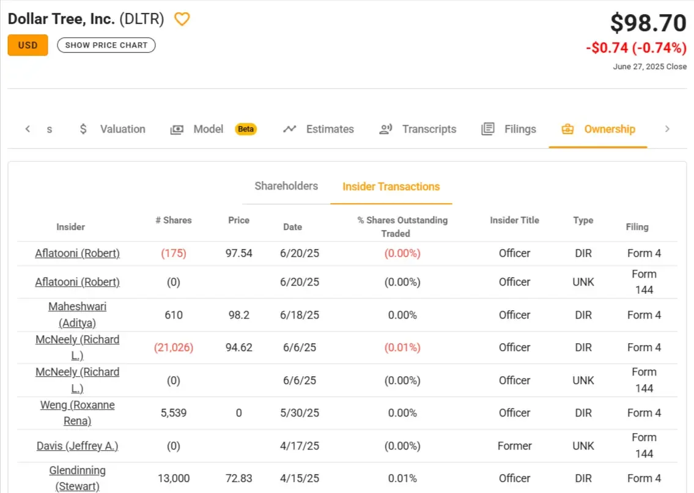This screenshot has height=493, width=694.
Task: Add Dollar Tree to favorites via heart icon
Action: click(182, 19)
